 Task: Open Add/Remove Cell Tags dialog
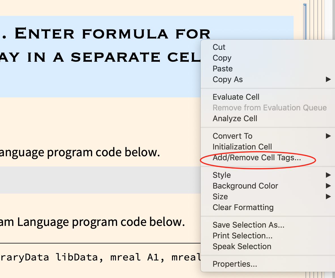click(x=256, y=158)
